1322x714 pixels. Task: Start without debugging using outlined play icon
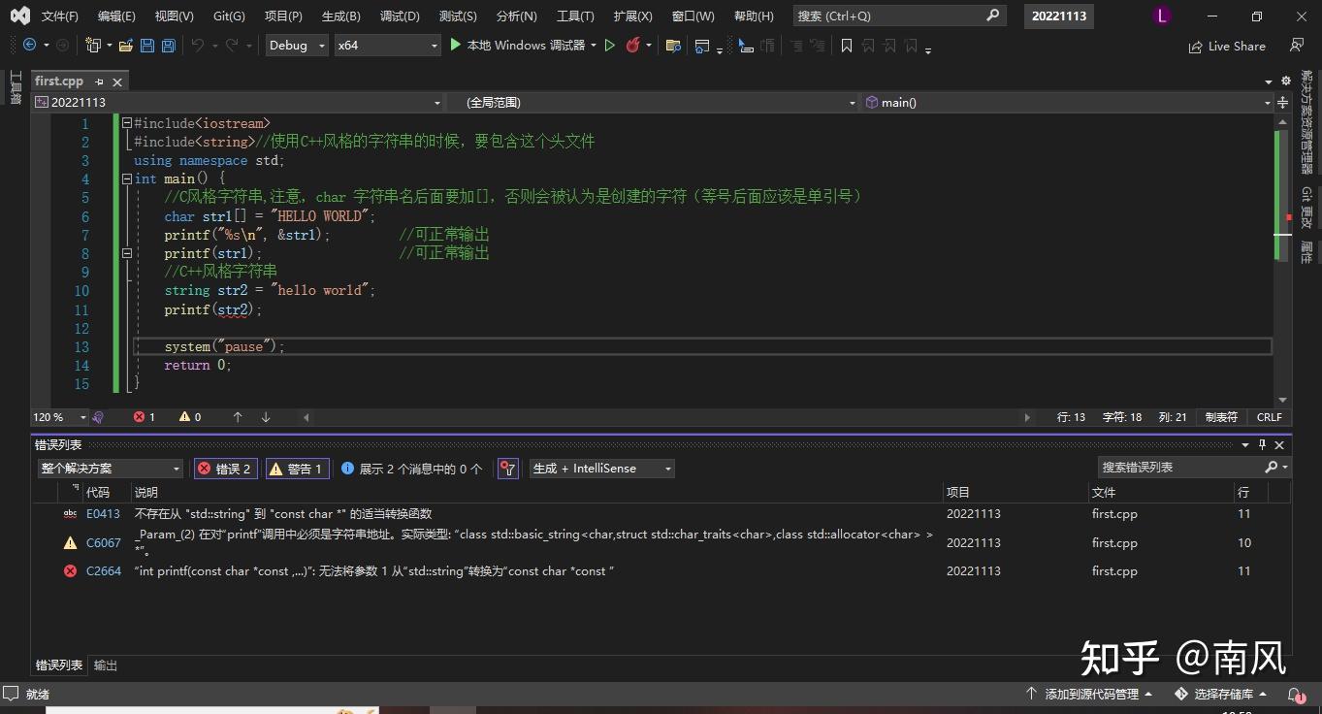(610, 46)
